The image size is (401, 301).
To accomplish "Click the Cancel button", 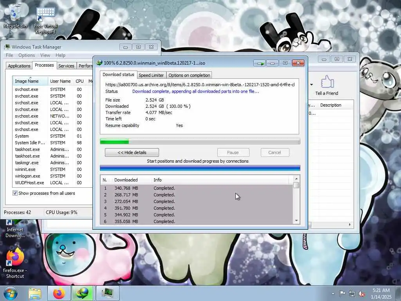I will (275, 152).
